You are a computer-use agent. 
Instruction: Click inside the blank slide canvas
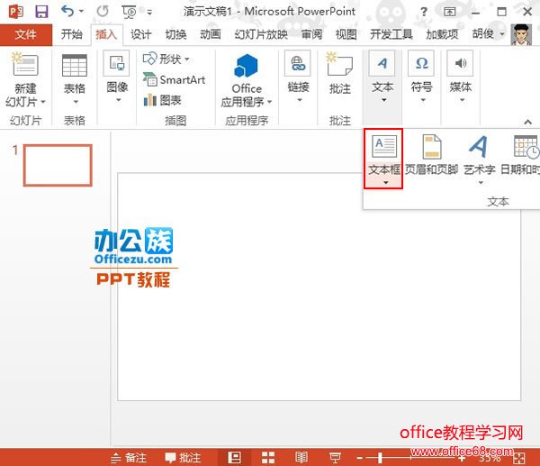(x=319, y=287)
